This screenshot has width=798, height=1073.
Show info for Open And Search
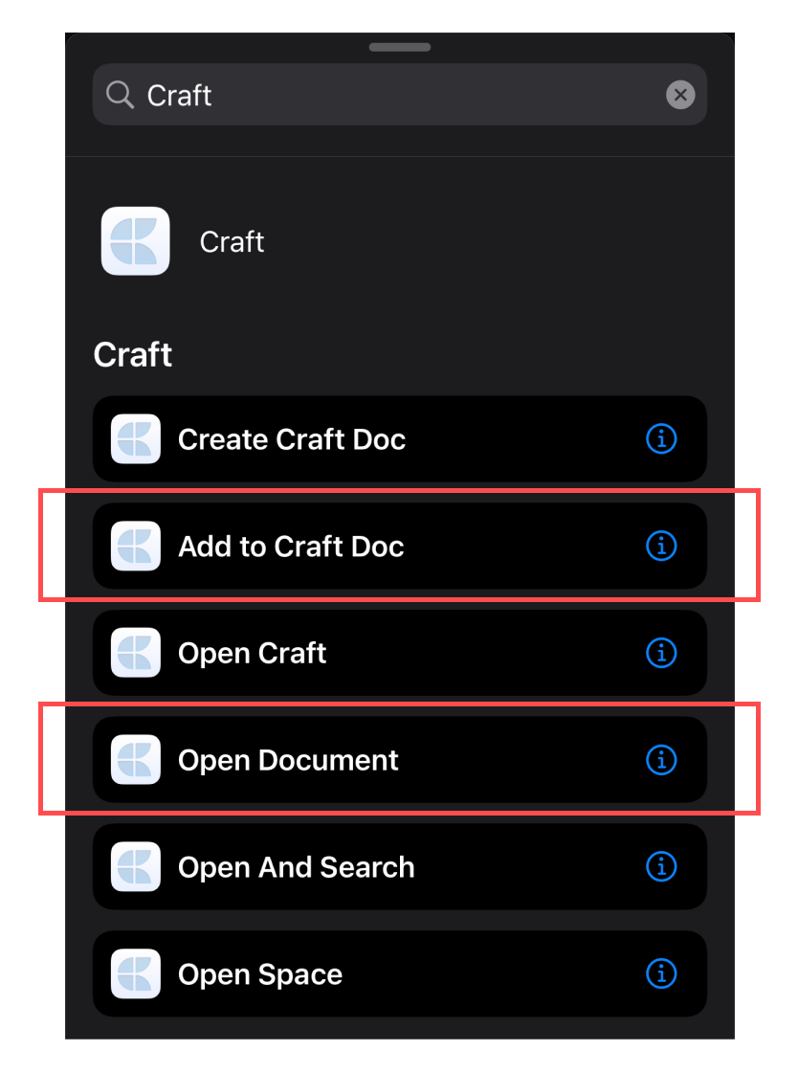[x=661, y=866]
